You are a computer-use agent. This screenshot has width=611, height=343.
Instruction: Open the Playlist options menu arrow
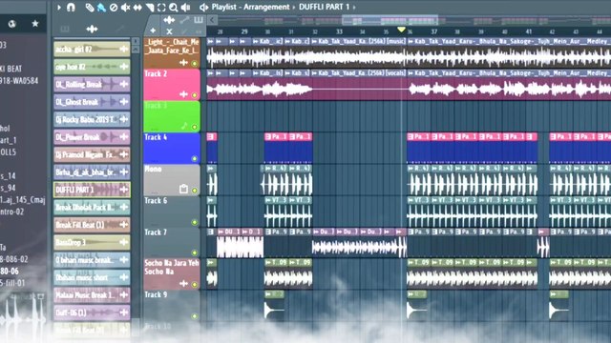[x=59, y=7]
